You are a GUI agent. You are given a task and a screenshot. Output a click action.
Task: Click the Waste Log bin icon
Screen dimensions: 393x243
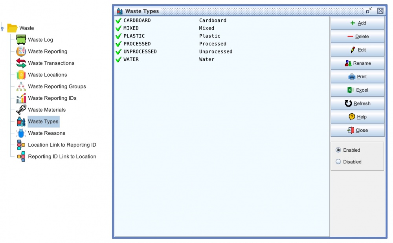(21, 40)
